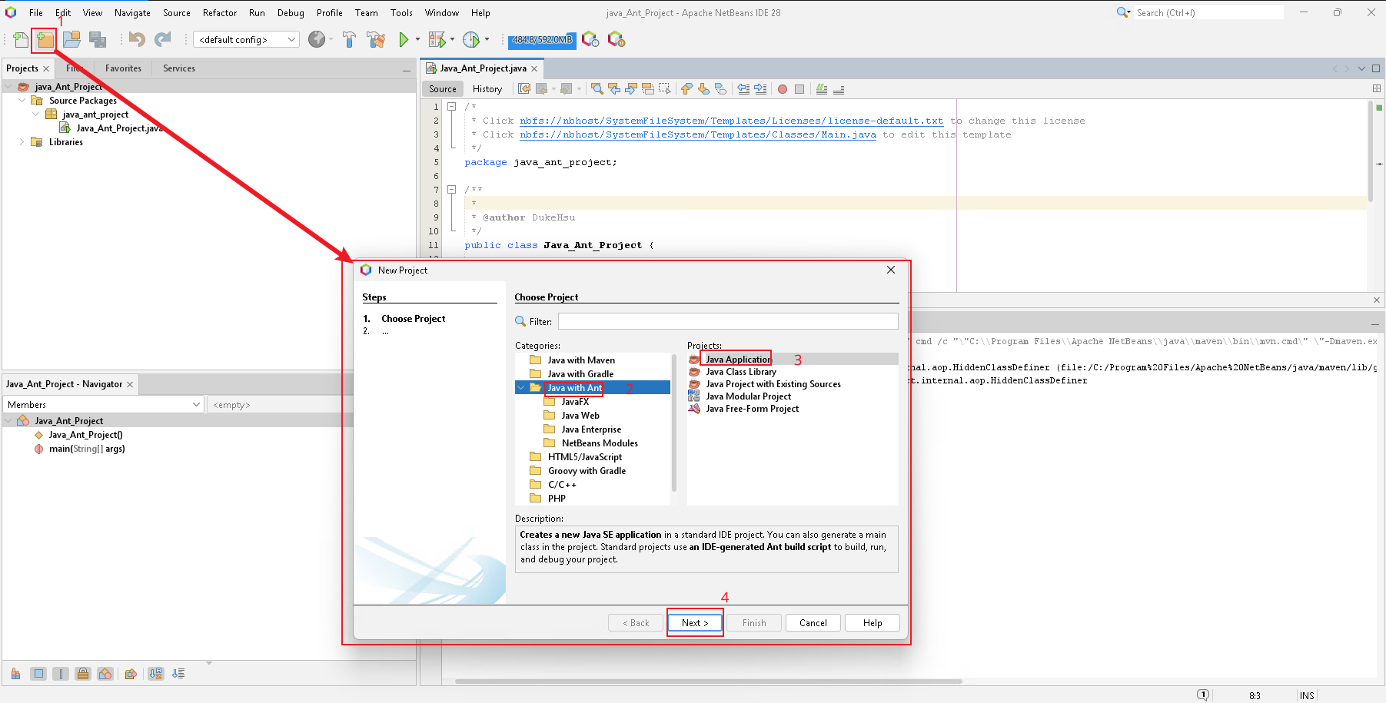Open the Members dropdown in Navigator
Viewport: 1386px width, 703px height.
point(103,404)
